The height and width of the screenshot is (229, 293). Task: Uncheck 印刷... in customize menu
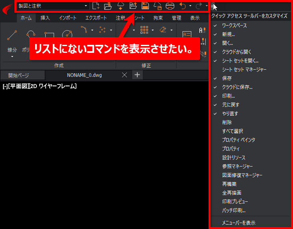[251, 96]
